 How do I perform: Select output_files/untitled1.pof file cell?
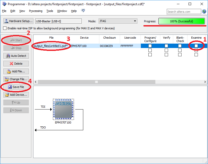[51, 46]
